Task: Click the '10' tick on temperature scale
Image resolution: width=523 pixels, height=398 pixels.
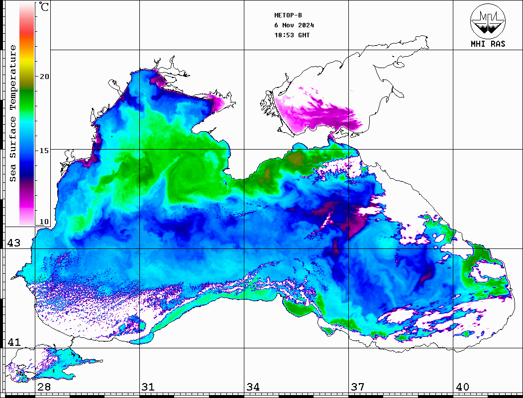Action: tap(44, 222)
